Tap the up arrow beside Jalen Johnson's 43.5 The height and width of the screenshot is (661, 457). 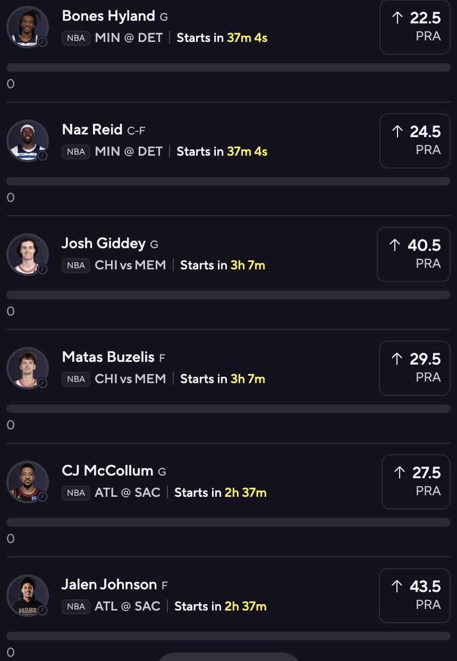coord(396,586)
